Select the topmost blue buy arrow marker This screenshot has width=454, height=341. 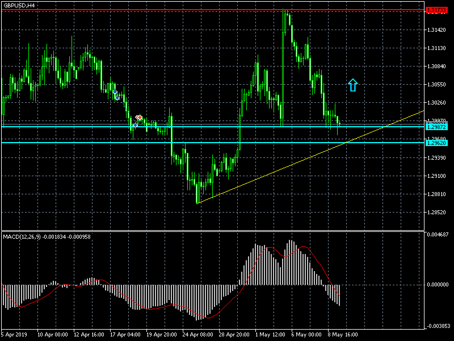click(115, 92)
